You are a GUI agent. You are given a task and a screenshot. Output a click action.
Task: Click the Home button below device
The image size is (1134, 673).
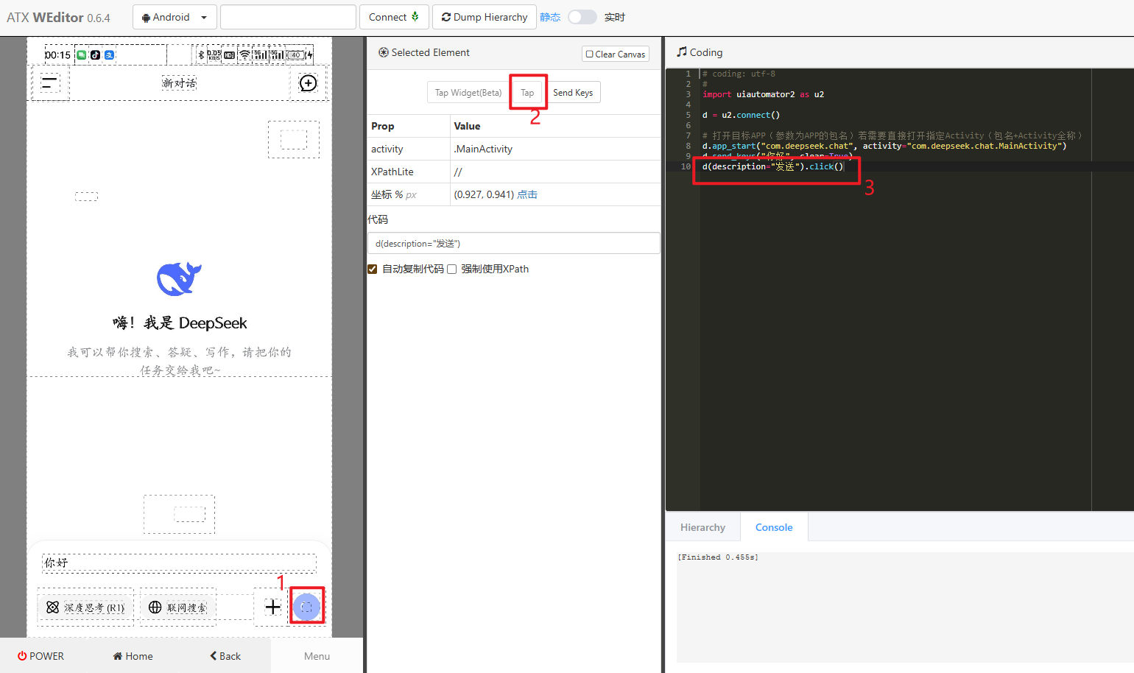click(x=133, y=656)
